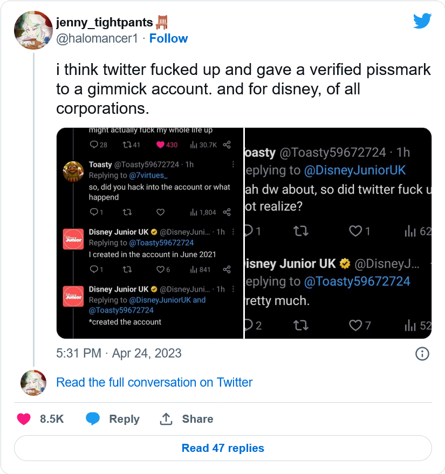Click the tweet text about verified pissmark
445x474 pixels.
243,89
